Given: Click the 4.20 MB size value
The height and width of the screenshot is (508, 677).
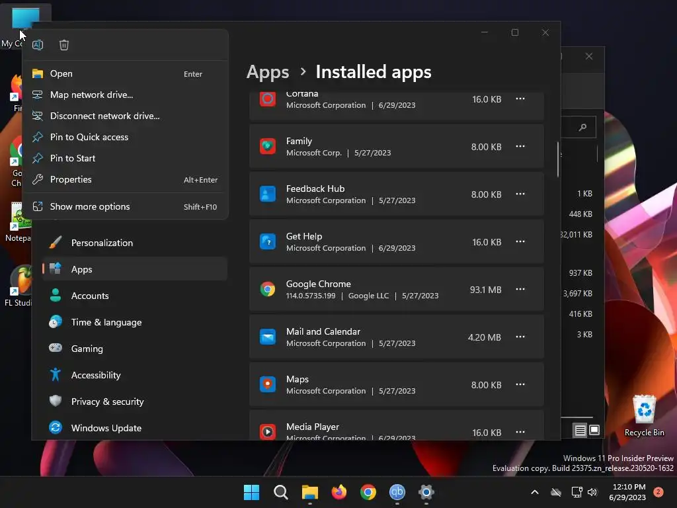Looking at the screenshot, I should pyautogui.click(x=485, y=337).
